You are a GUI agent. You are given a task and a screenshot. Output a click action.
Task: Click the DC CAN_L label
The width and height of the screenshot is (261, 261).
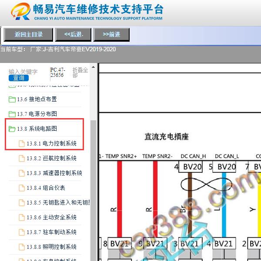point(227,156)
